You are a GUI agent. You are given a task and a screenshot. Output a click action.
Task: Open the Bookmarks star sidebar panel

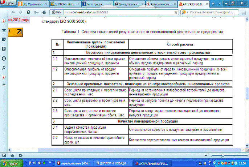pos(4,30)
